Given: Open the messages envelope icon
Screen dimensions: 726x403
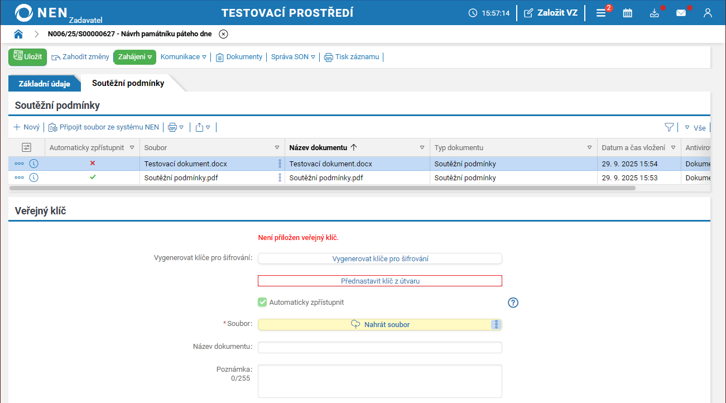Looking at the screenshot, I should tap(681, 13).
